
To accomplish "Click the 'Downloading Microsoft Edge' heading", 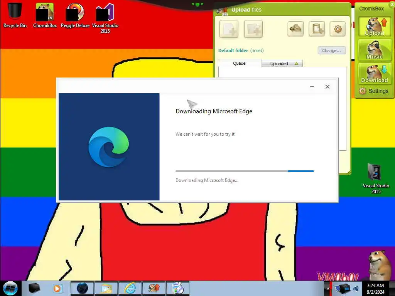I will tap(214, 111).
